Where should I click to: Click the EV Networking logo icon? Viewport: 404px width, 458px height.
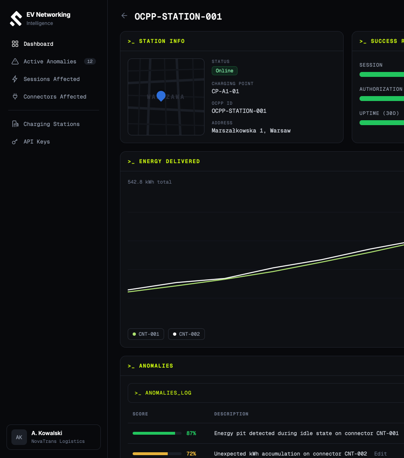(16, 18)
